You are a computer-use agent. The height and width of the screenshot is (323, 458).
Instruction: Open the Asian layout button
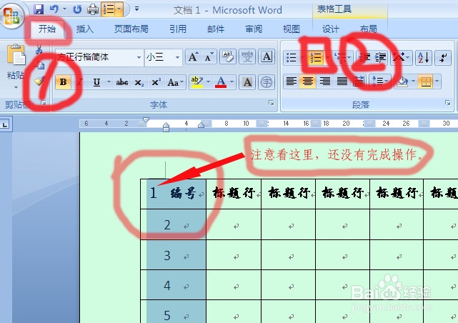[401, 58]
